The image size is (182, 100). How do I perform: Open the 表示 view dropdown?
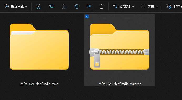coord(150,7)
